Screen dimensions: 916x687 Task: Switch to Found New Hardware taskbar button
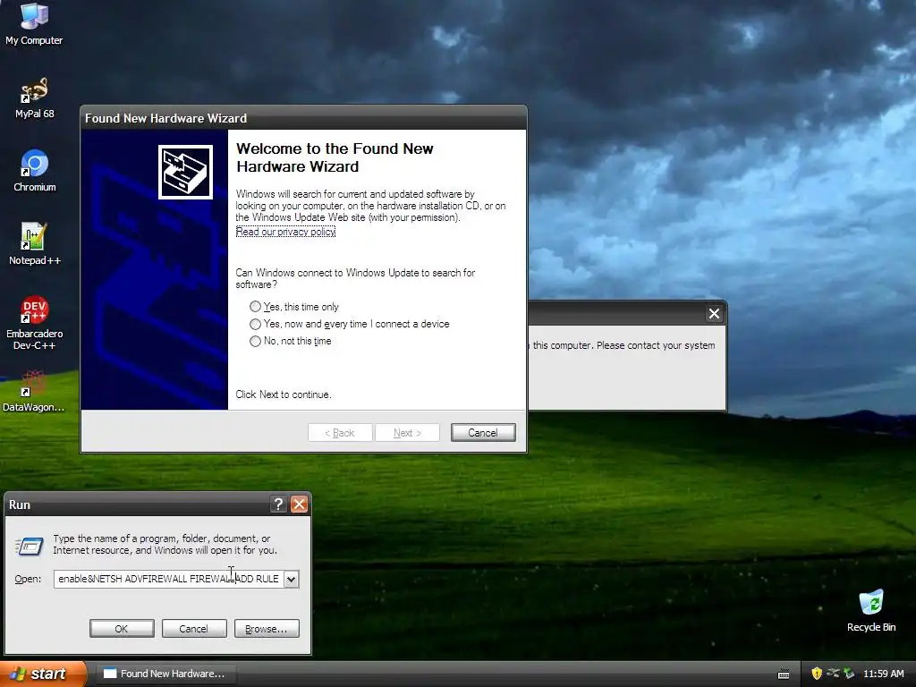[x=165, y=674]
